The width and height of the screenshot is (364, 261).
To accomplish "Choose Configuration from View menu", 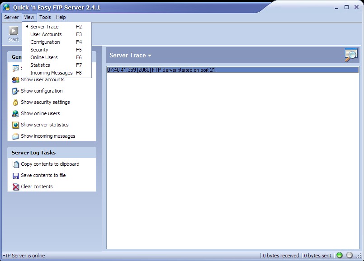I will pyautogui.click(x=57, y=42).
